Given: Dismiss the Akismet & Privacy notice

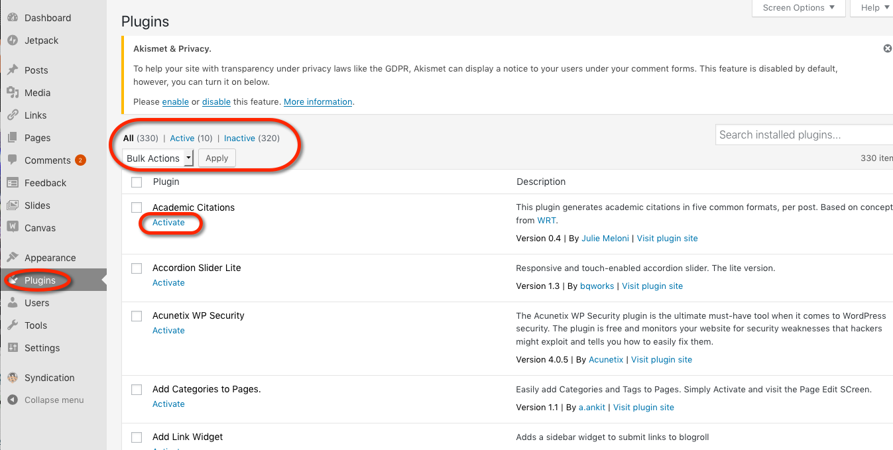Looking at the screenshot, I should (x=887, y=48).
